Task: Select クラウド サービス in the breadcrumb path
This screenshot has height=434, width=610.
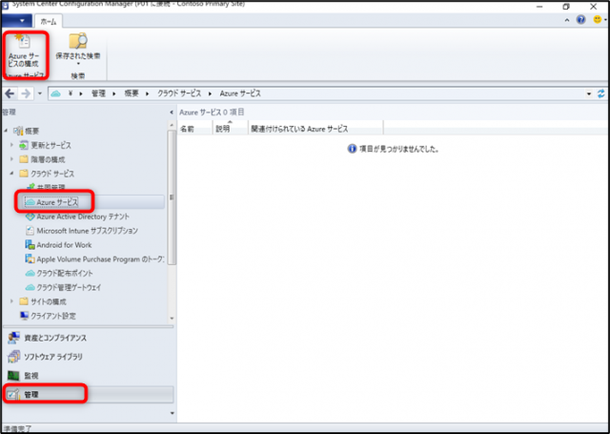Action: [179, 93]
